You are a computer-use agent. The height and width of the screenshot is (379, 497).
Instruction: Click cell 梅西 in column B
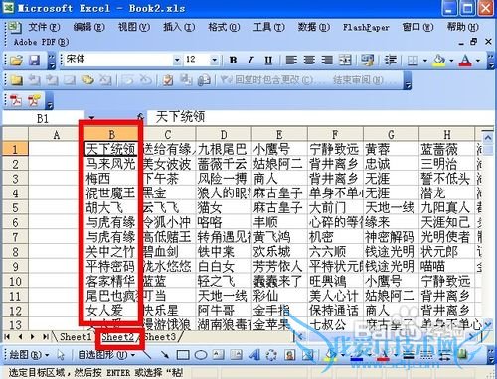(x=111, y=179)
